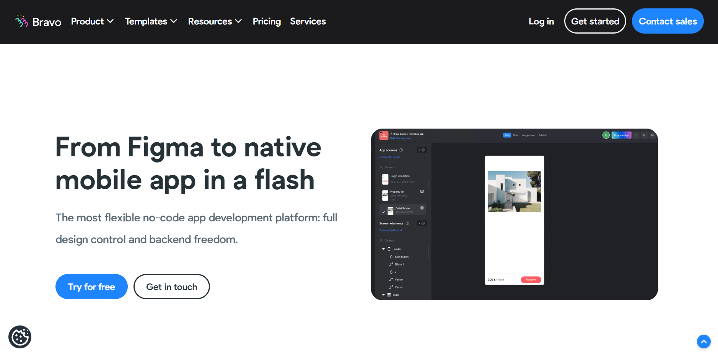Click the Get in touch button
Screen dimensions: 718x356
pos(171,287)
